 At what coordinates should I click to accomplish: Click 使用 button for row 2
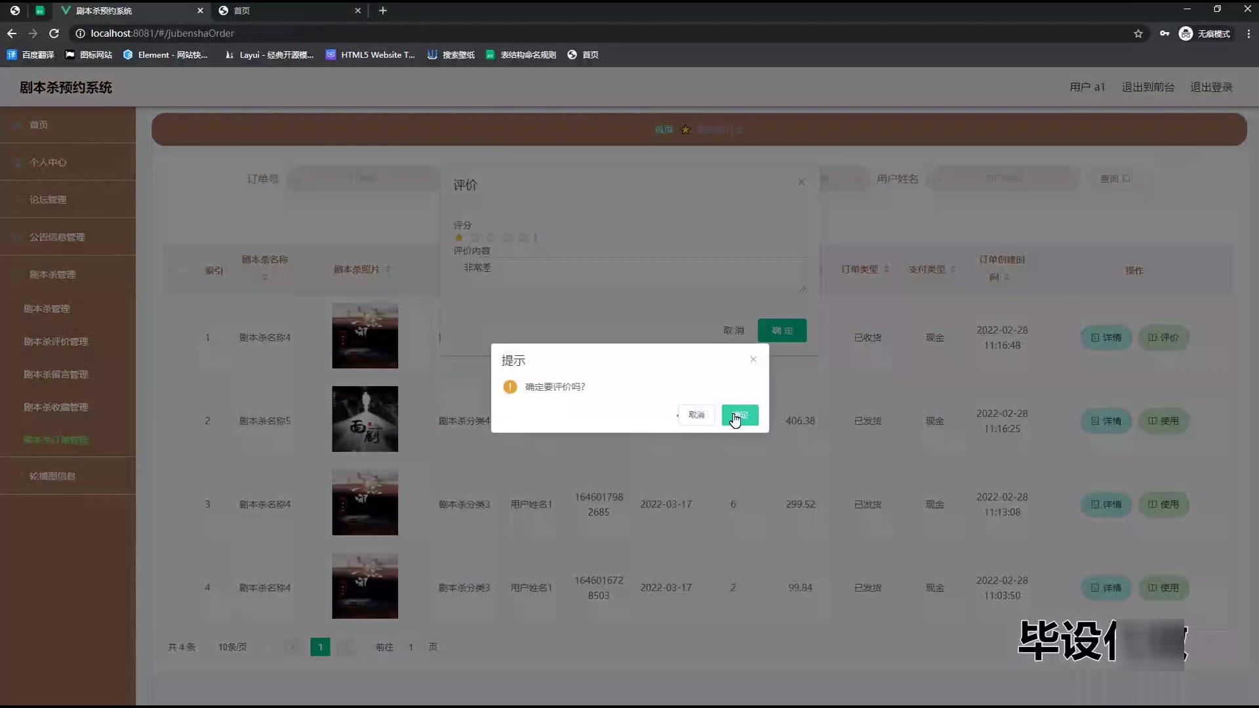tap(1163, 421)
